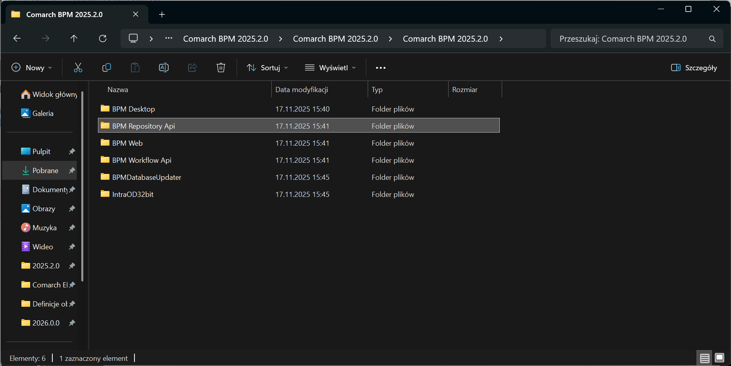The image size is (731, 366).
Task: Go up one directory level
Action: click(74, 39)
